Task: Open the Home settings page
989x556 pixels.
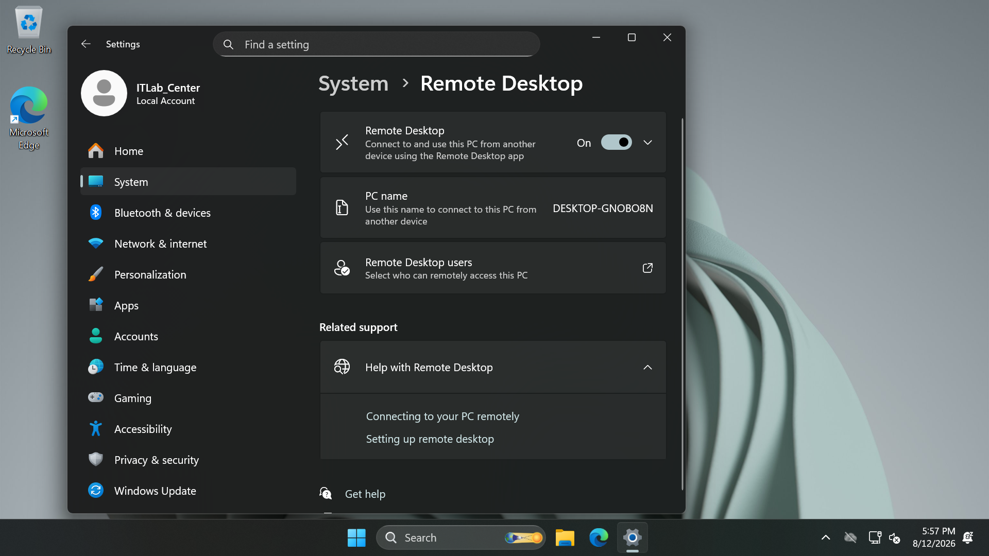Action: [x=189, y=151]
